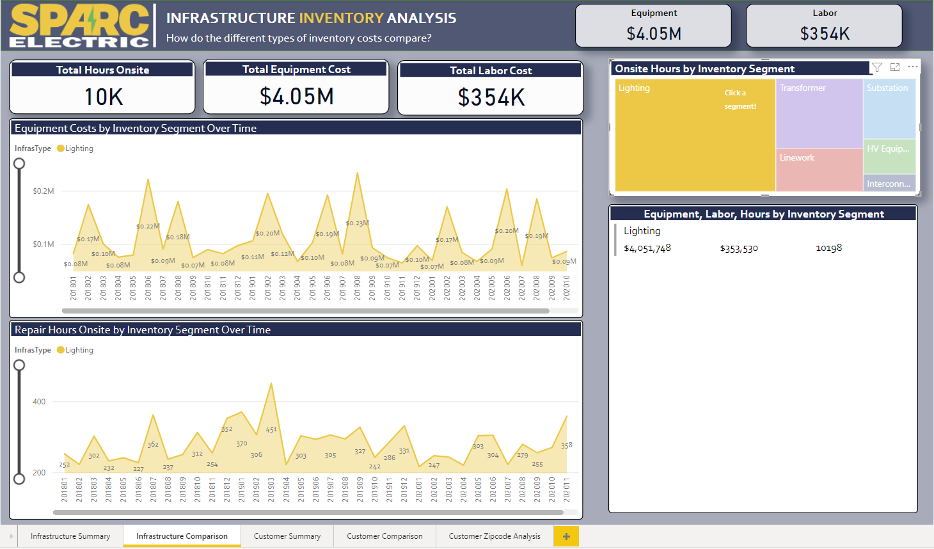The image size is (934, 549).
Task: Click upper zoom slider handle on Repair Hours chart
Action: click(19, 365)
